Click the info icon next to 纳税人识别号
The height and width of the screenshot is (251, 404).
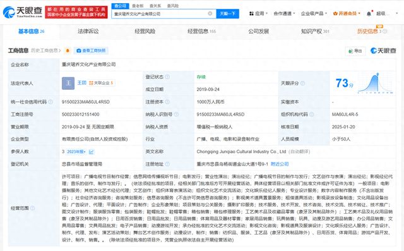(176, 114)
